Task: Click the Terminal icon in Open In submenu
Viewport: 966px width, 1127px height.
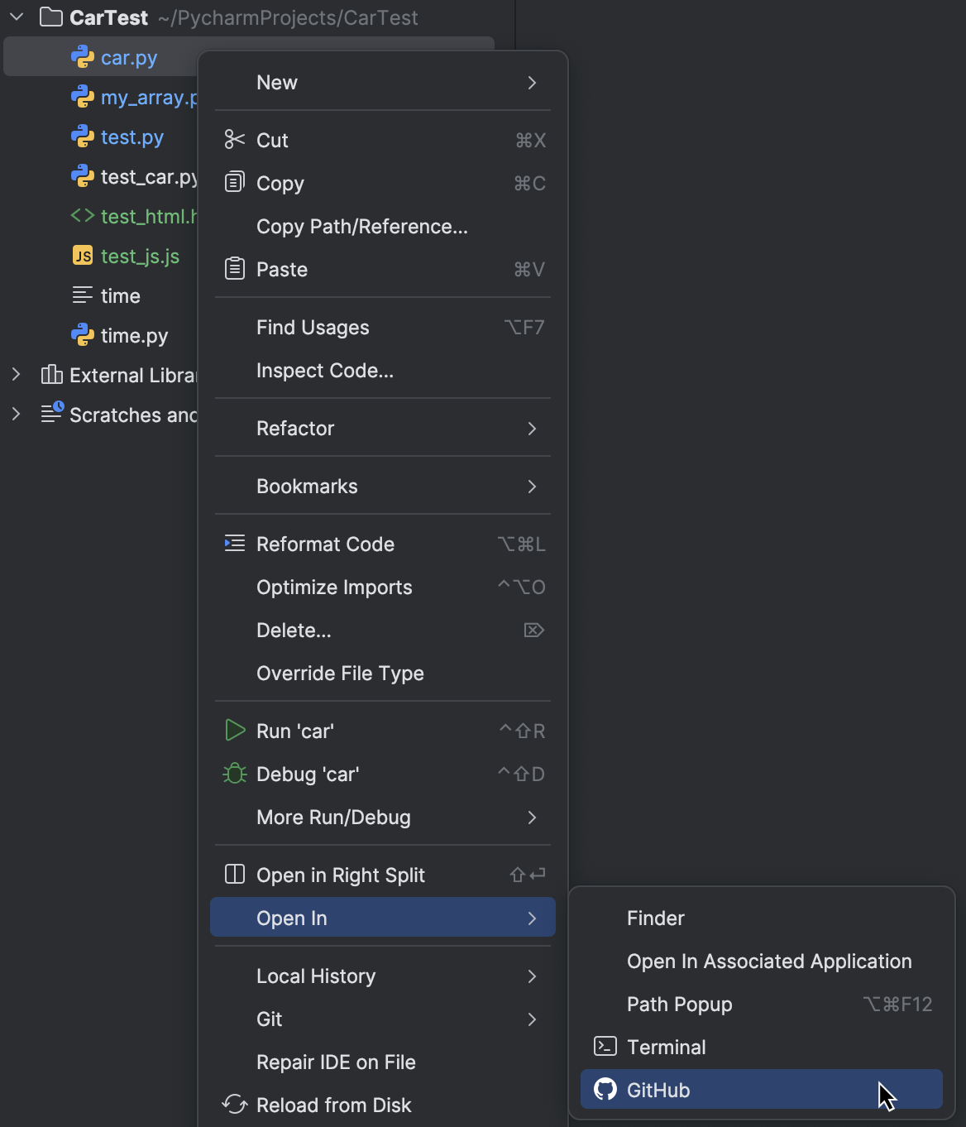Action: tap(605, 1047)
